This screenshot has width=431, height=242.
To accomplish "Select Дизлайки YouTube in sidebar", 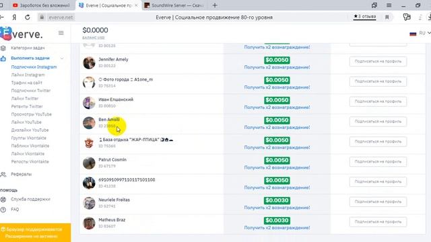I will (x=30, y=130).
